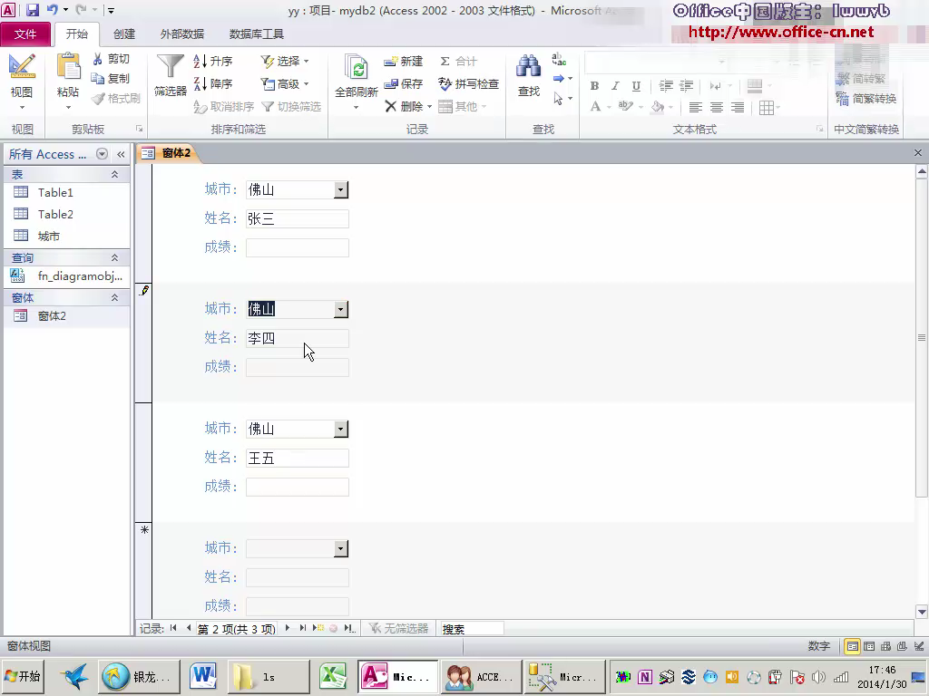Go to next record in navigation bar
This screenshot has height=696, width=929.
coord(288,628)
